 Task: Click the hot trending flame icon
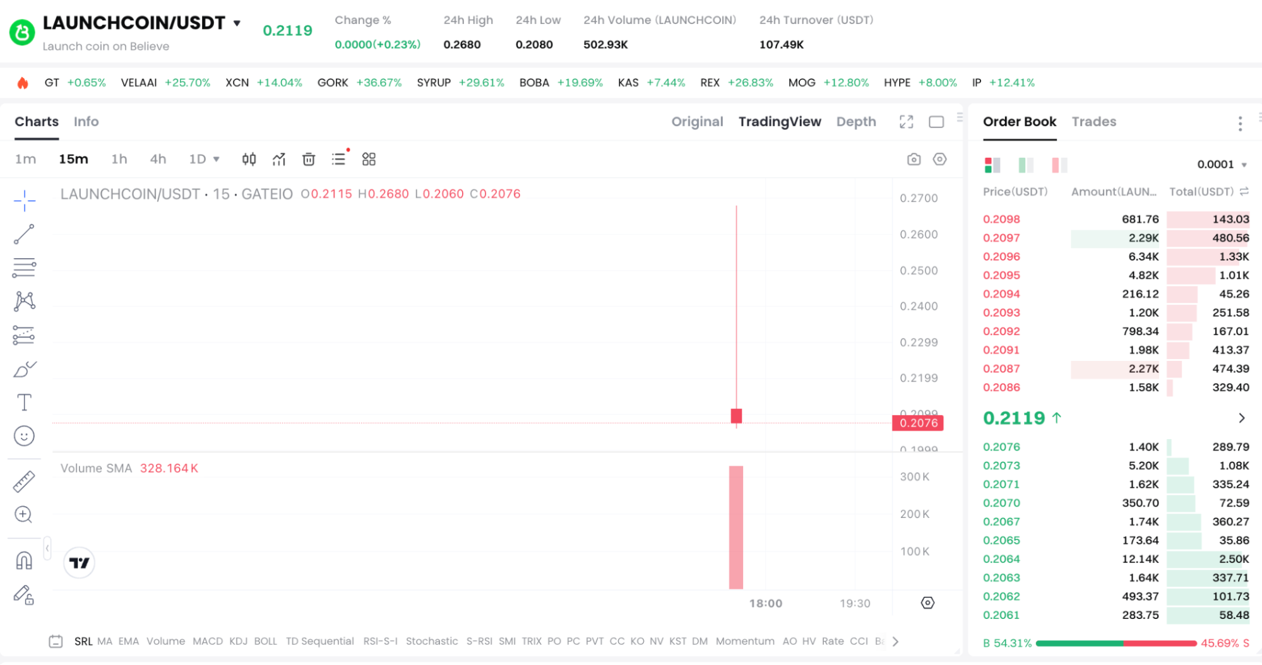pyautogui.click(x=23, y=83)
